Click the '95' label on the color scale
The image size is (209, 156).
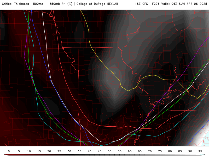coord(200,151)
